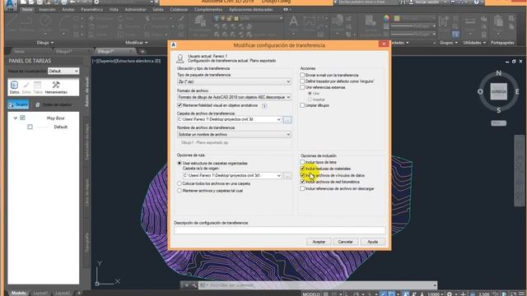Open Nombre de archivo de transferencia dropdown
The width and height of the screenshot is (527, 296).
pyautogui.click(x=234, y=135)
